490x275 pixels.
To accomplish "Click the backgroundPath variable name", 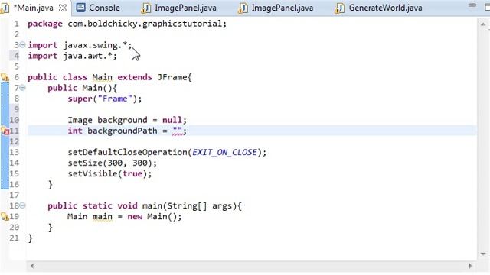I will [122, 131].
